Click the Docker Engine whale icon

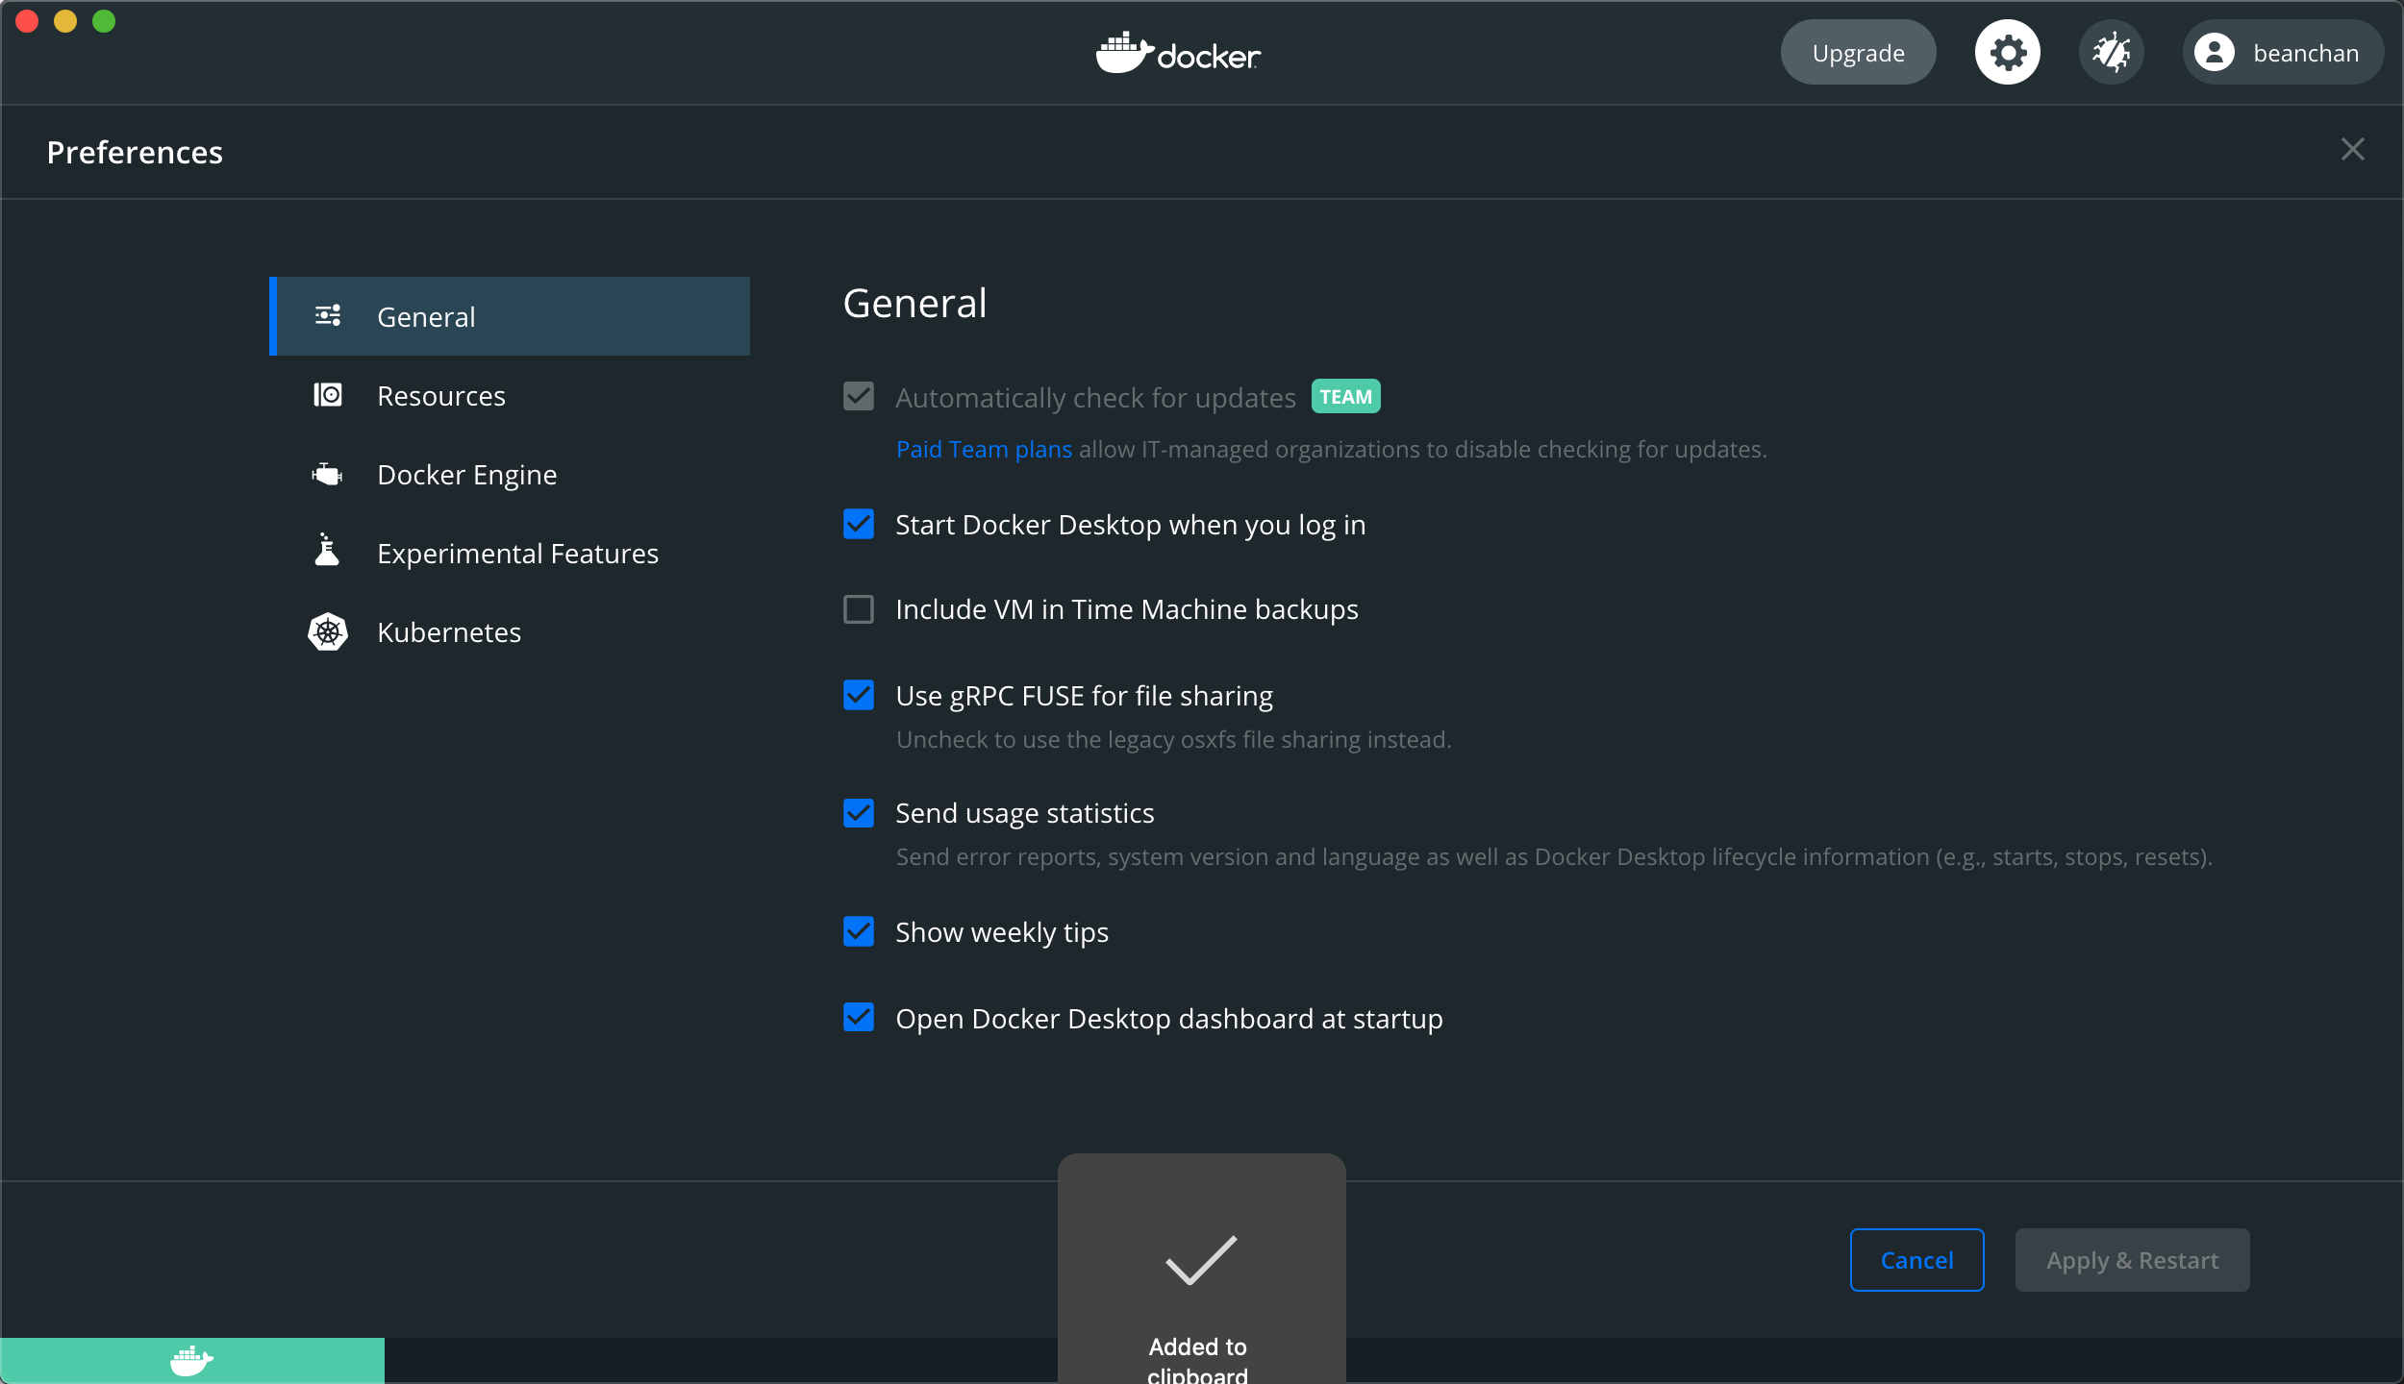point(327,474)
